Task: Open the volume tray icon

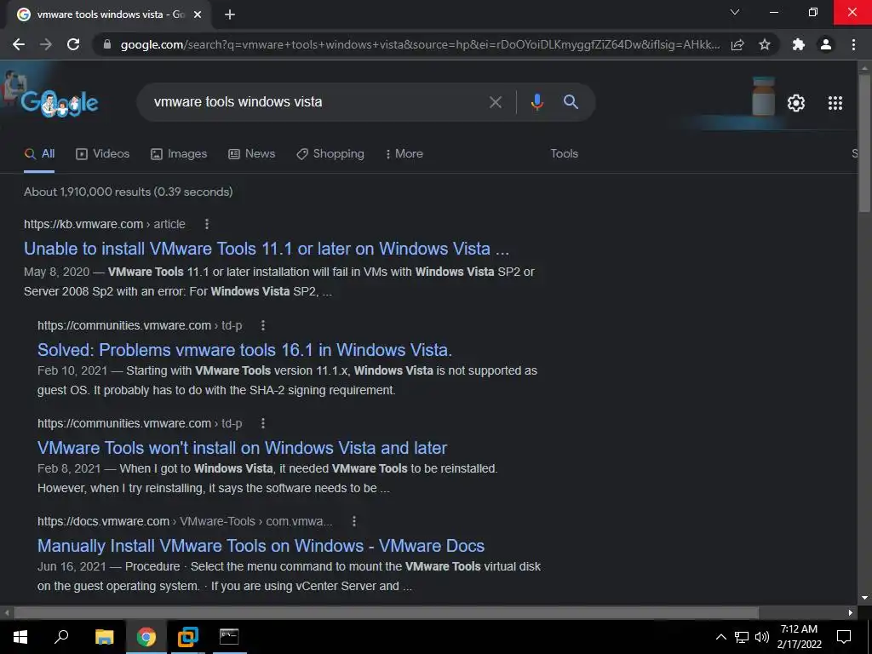Action: click(762, 637)
